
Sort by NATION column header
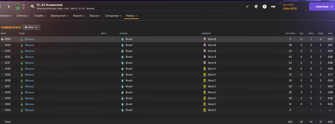(123, 33)
